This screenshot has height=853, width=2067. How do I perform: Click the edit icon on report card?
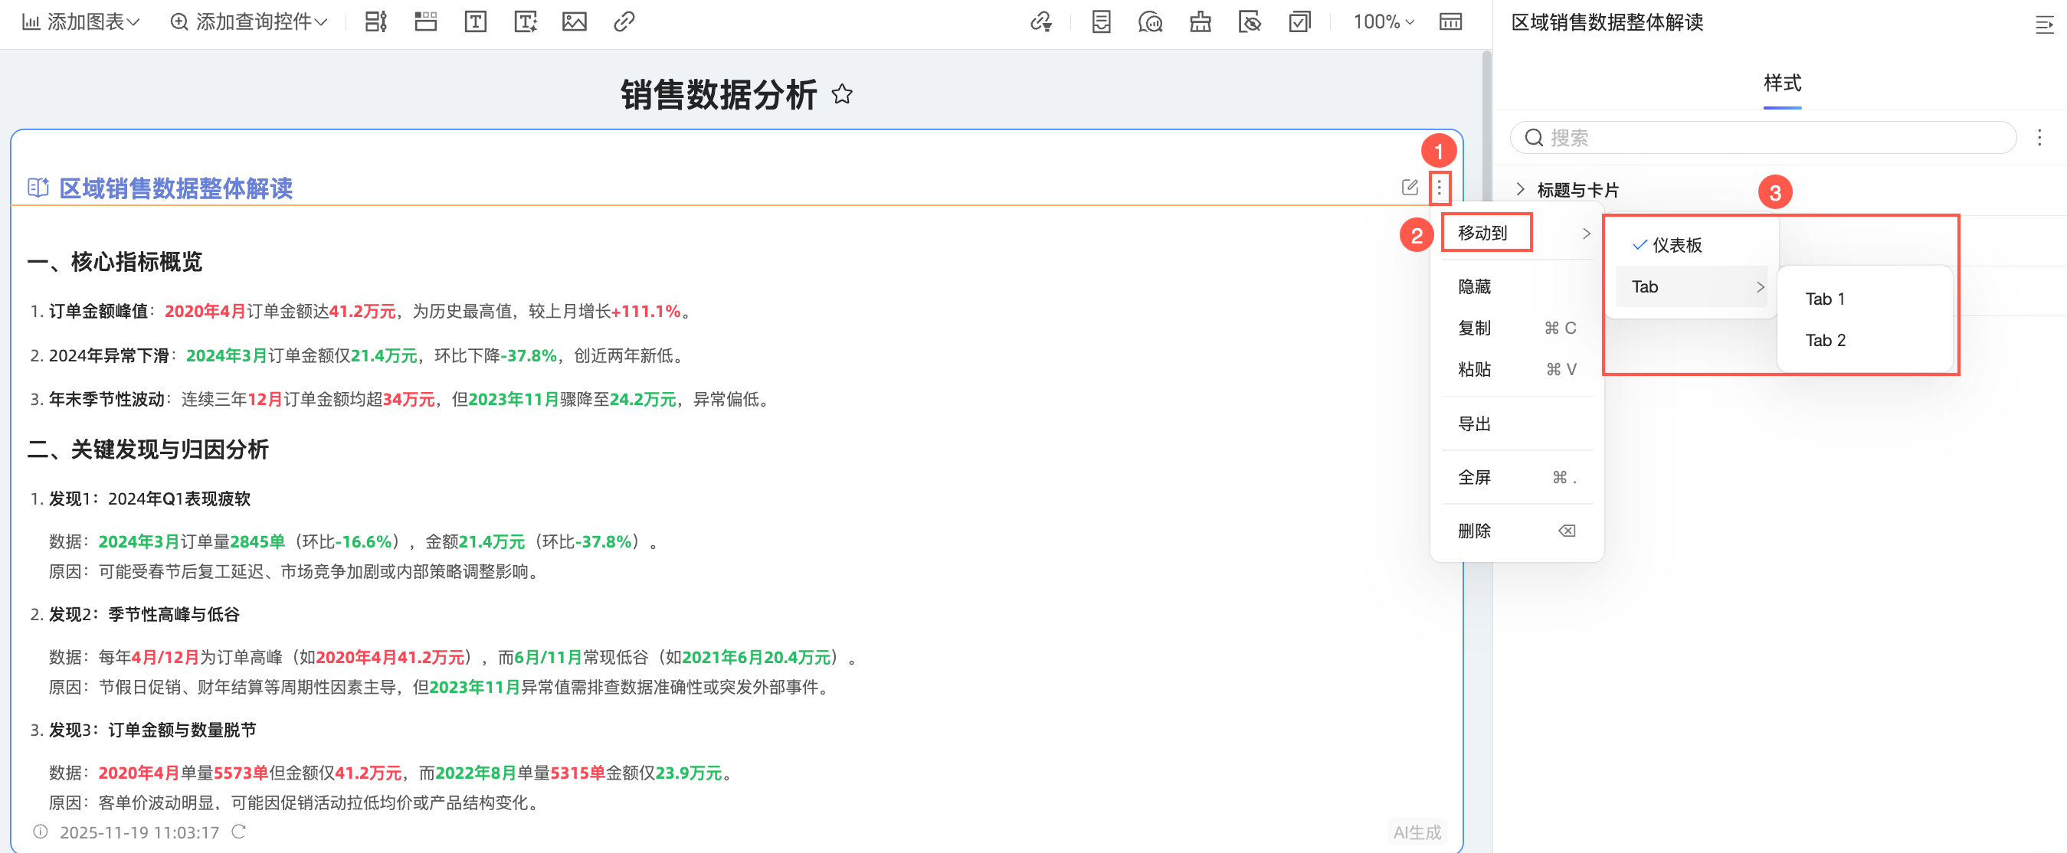click(x=1409, y=188)
